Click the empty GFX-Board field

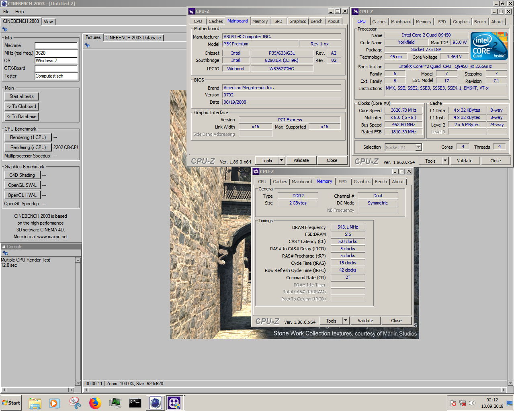(x=56, y=68)
